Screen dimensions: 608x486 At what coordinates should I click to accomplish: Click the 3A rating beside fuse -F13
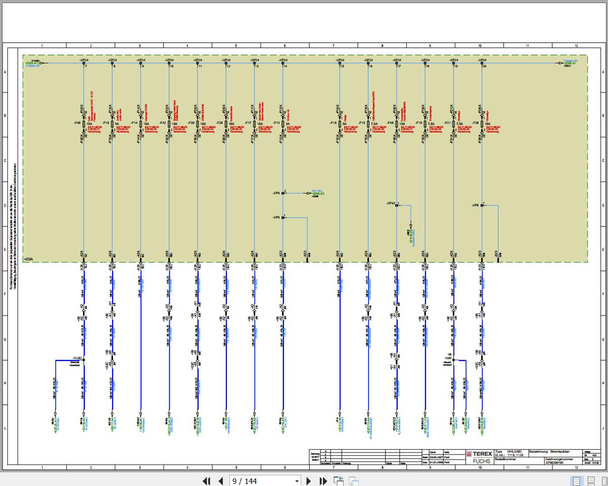pyautogui.click(x=288, y=123)
